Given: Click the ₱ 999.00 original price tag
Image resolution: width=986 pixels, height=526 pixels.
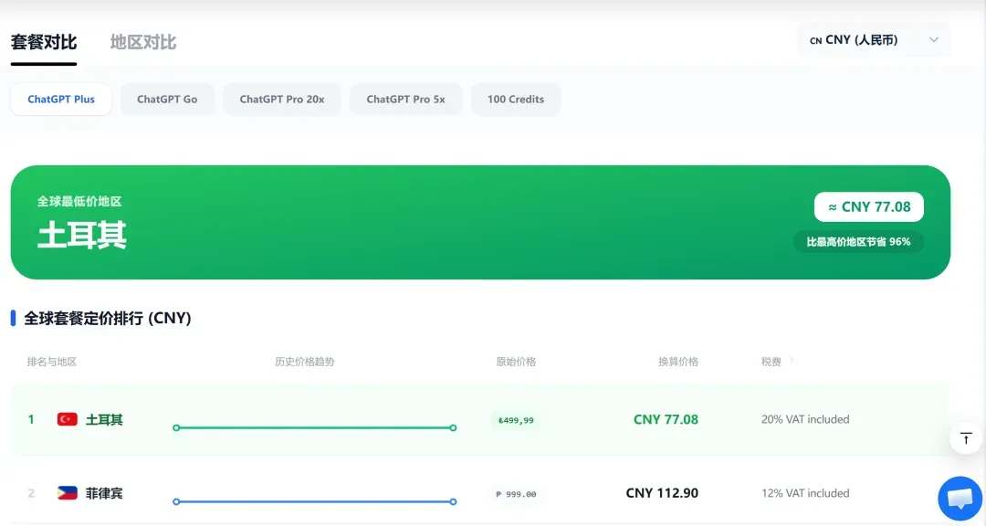Looking at the screenshot, I should point(516,494).
